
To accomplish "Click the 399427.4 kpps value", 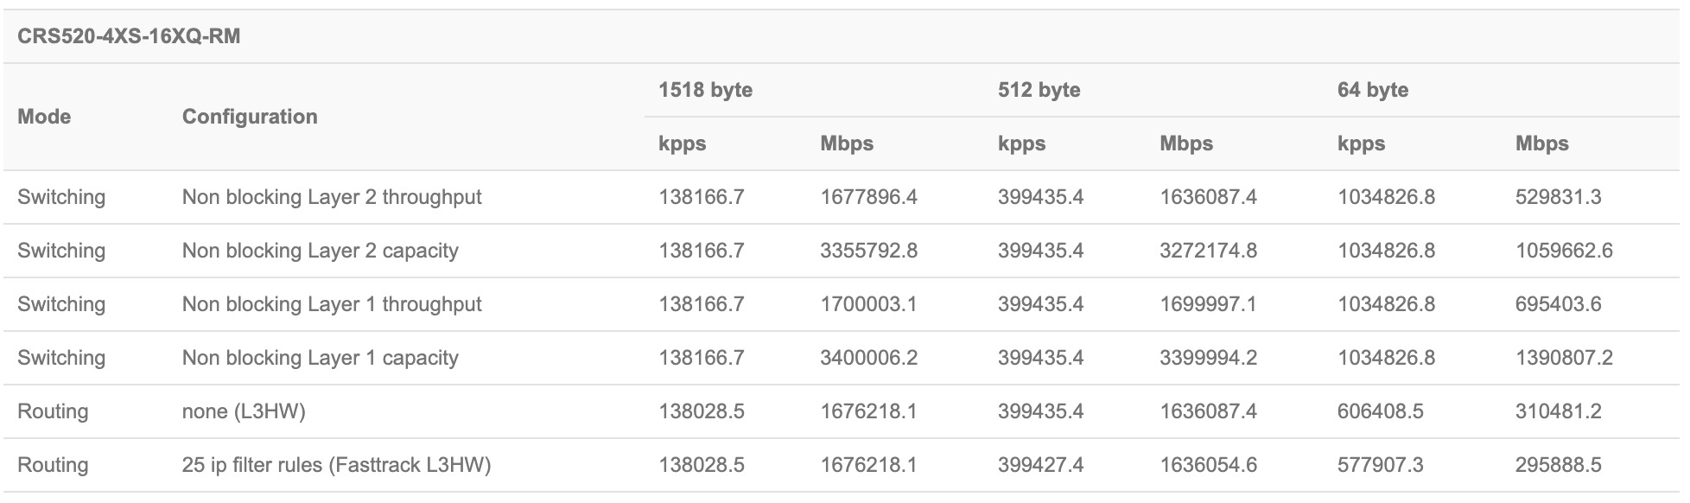I will (x=1040, y=465).
